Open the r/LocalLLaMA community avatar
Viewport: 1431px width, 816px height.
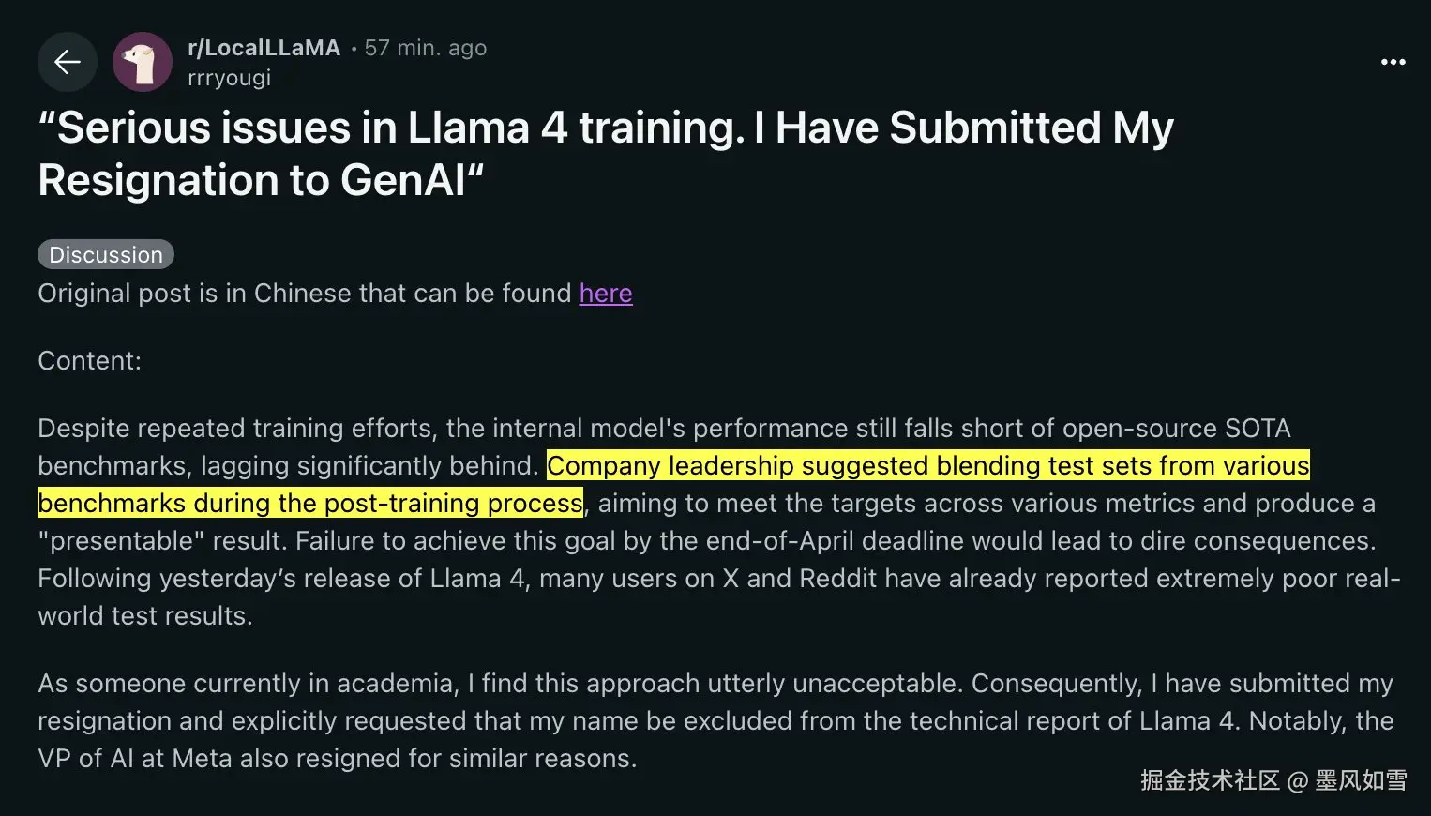click(x=143, y=62)
